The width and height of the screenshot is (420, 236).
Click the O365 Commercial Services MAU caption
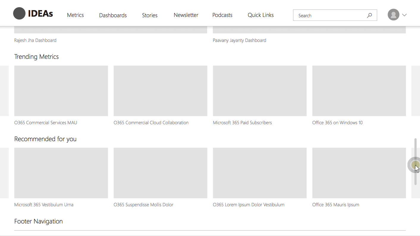click(46, 123)
